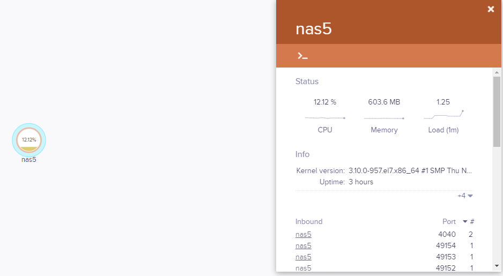Click the CPU sparkline chart
Viewport: 503px width, 276px height.
click(325, 117)
